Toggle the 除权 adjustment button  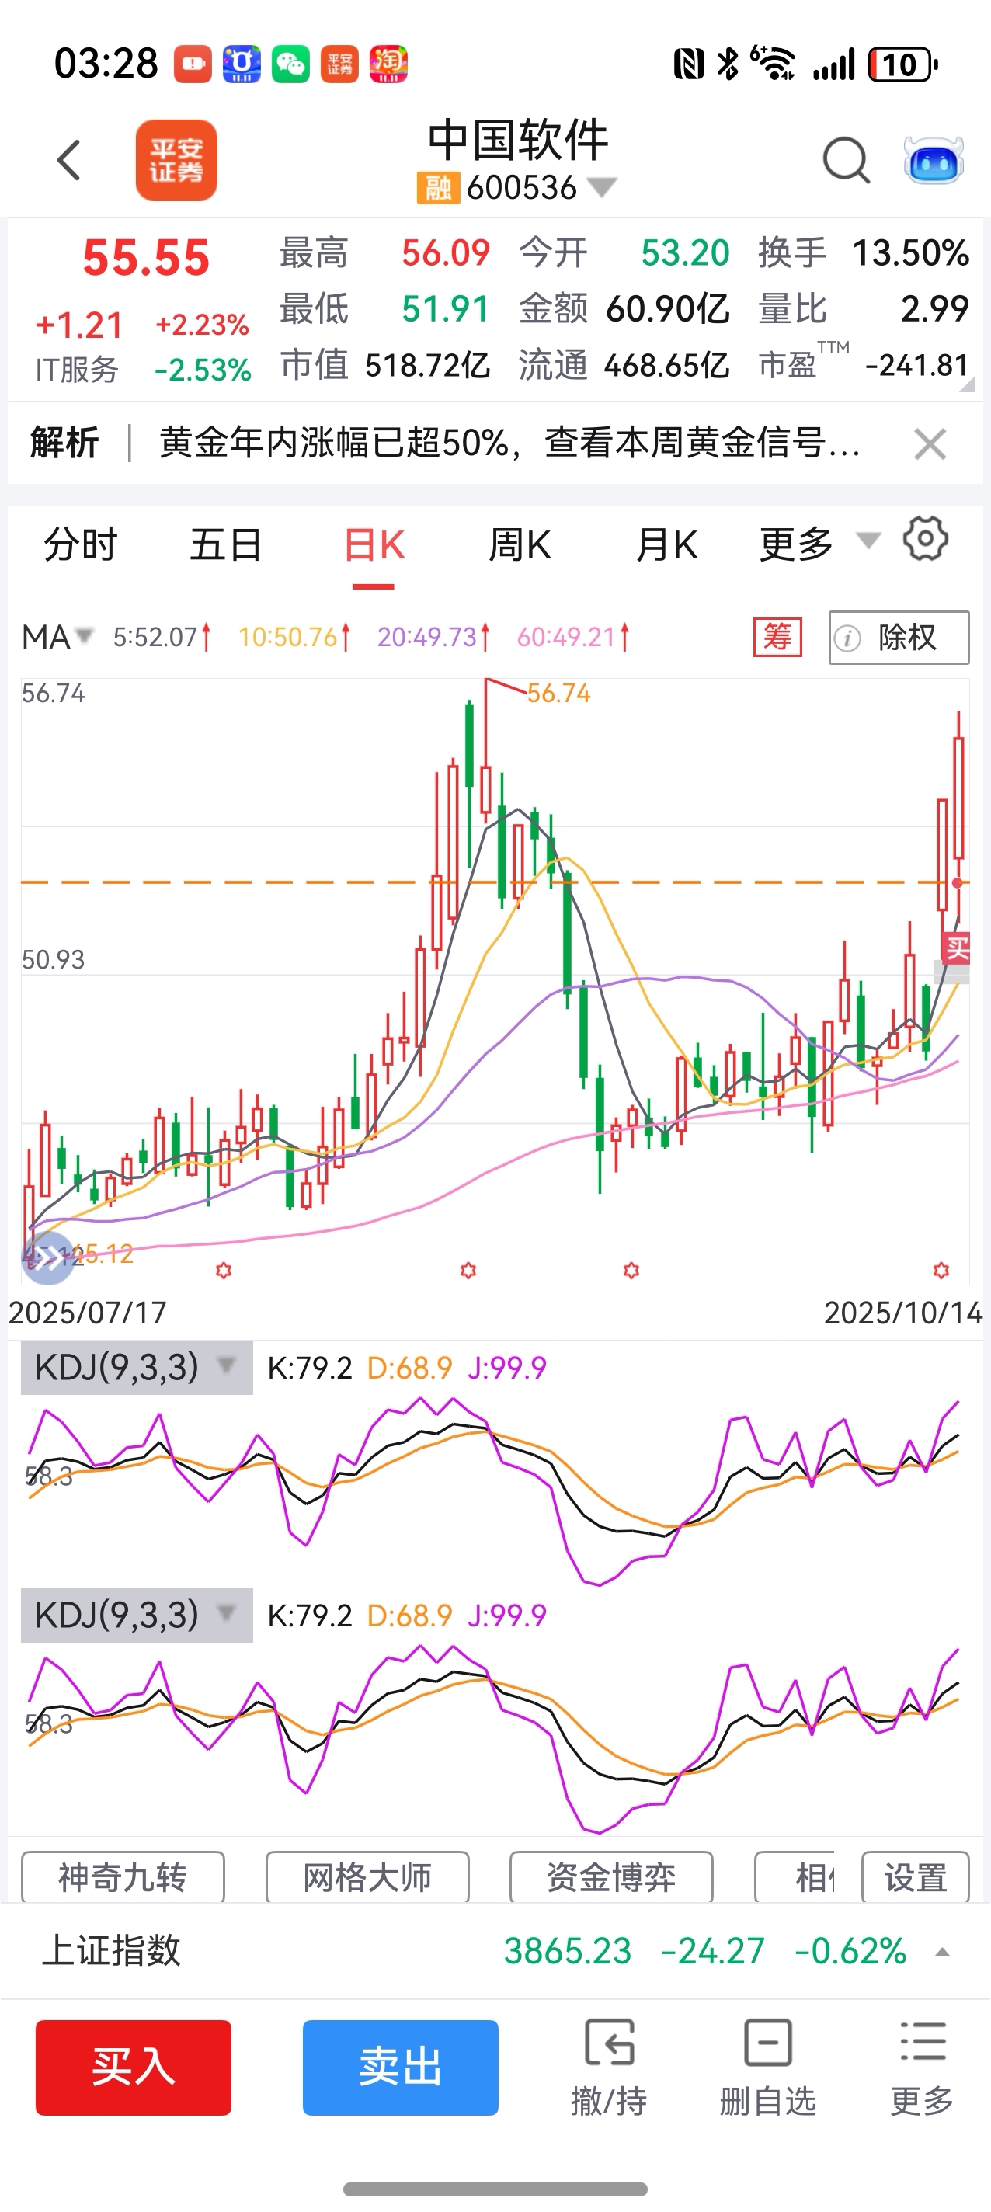pos(899,637)
